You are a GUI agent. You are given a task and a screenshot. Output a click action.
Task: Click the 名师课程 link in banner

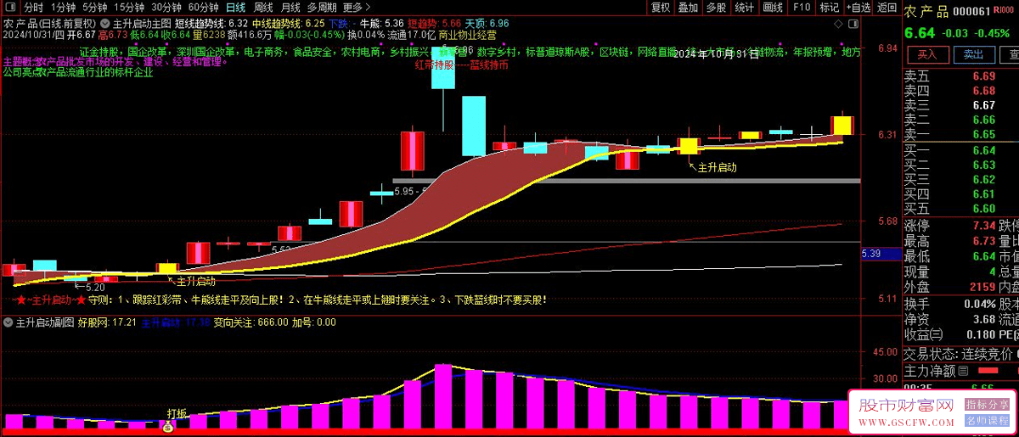(x=988, y=421)
